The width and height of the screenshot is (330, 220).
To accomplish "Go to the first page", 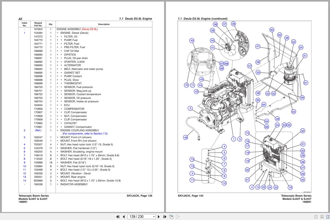I will pos(118,217).
